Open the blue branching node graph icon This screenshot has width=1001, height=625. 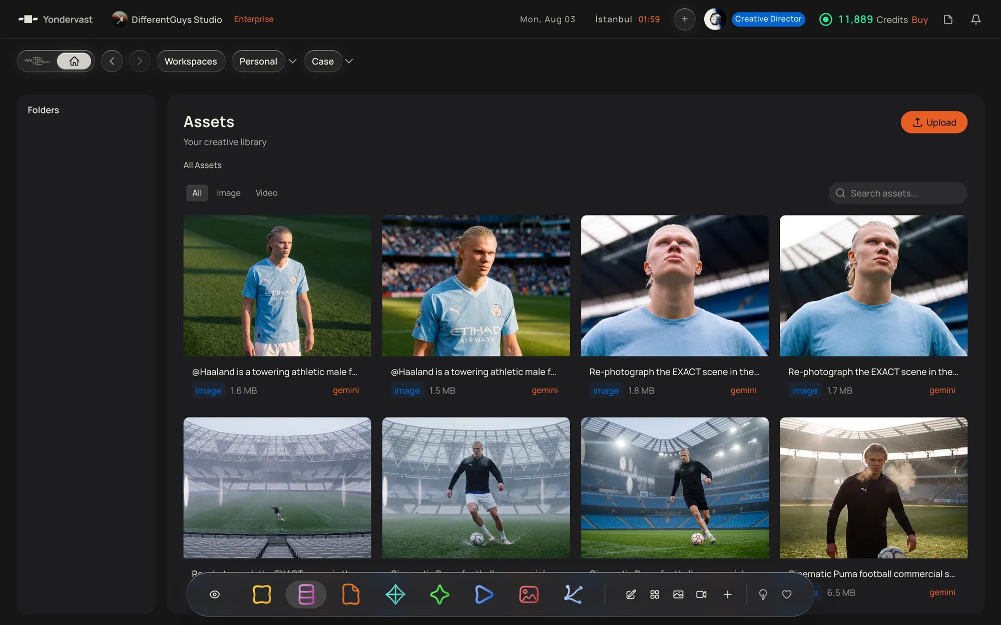click(573, 594)
